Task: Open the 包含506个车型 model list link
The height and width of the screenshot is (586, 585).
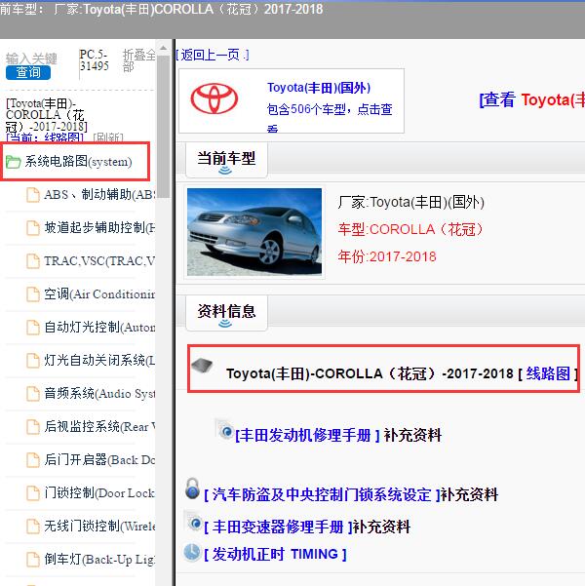Action: pyautogui.click(x=330, y=116)
